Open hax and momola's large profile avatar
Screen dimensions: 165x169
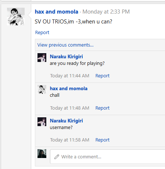[16, 16]
